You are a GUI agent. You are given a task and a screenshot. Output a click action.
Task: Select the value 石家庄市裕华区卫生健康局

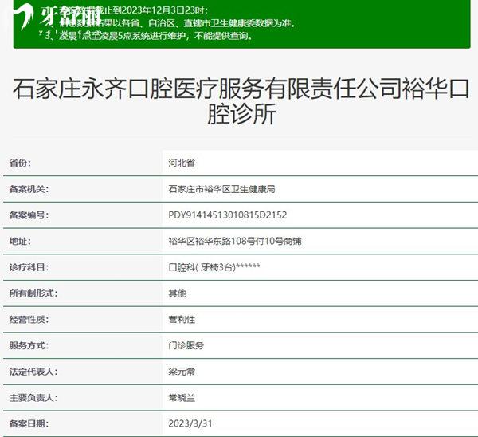(x=221, y=189)
